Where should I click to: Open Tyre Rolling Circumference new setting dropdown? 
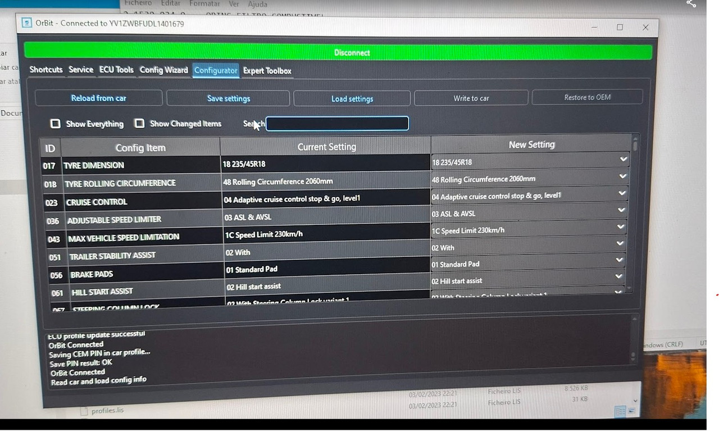[x=622, y=176]
